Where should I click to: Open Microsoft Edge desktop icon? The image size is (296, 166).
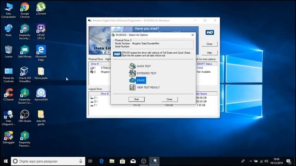tap(41, 53)
